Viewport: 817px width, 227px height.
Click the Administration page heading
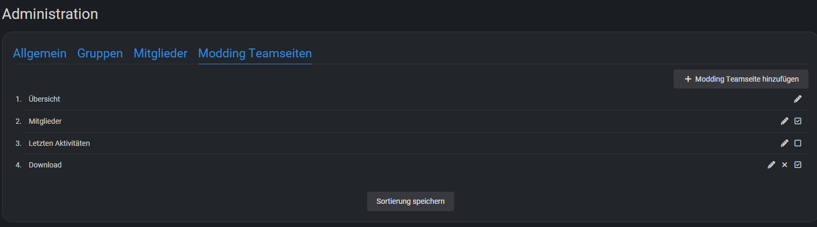(x=50, y=14)
